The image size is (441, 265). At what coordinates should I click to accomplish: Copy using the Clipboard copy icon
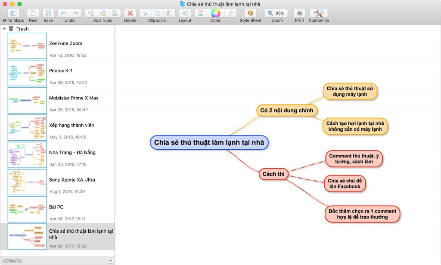157,13
